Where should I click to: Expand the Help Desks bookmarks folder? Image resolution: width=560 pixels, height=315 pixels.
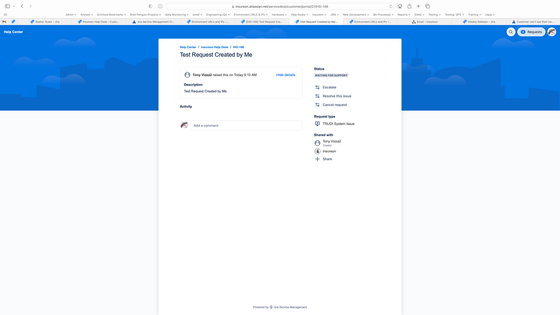[299, 15]
